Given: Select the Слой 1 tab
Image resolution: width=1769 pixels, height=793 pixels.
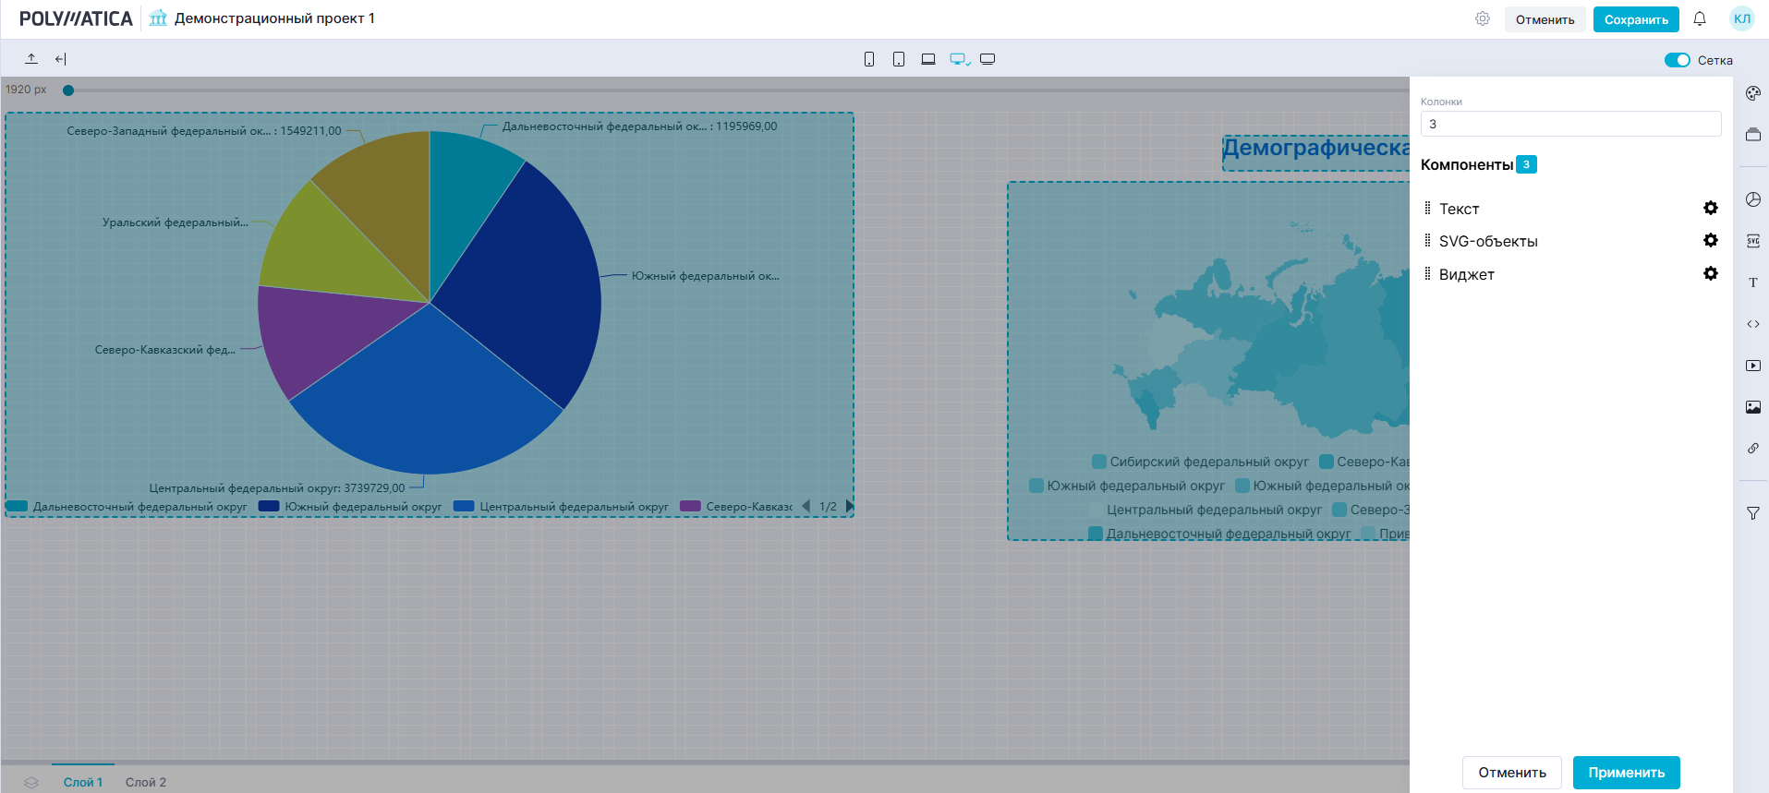Looking at the screenshot, I should point(83,782).
